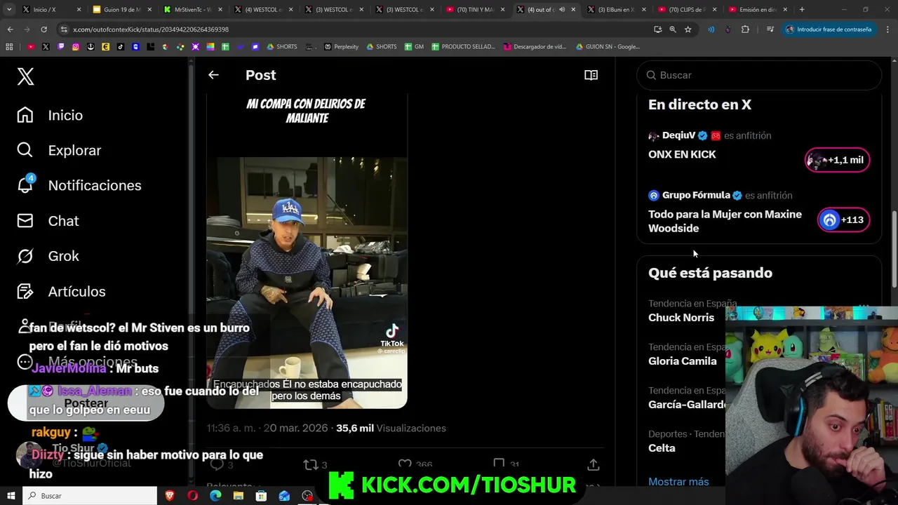Open reader view book icon
This screenshot has height=505, width=898.
pyautogui.click(x=591, y=75)
